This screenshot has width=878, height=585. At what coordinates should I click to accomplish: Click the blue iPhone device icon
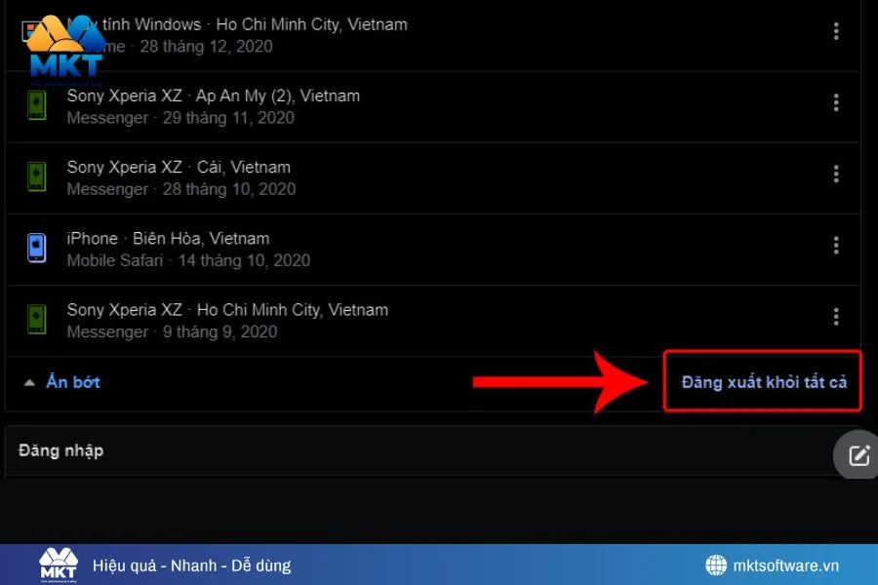tap(37, 248)
